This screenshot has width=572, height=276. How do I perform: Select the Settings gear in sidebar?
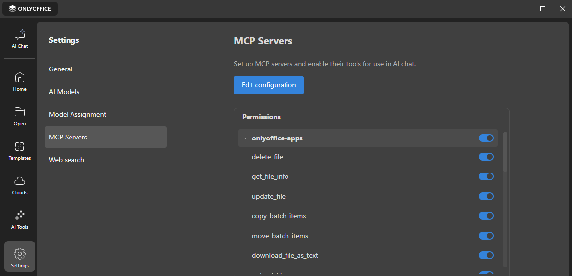click(20, 256)
